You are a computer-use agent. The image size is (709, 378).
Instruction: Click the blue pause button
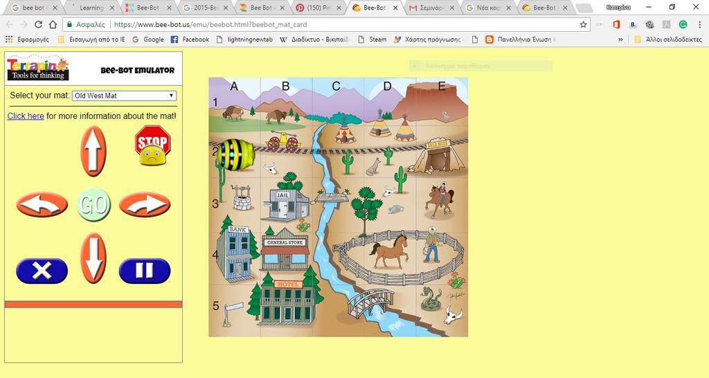pos(145,271)
